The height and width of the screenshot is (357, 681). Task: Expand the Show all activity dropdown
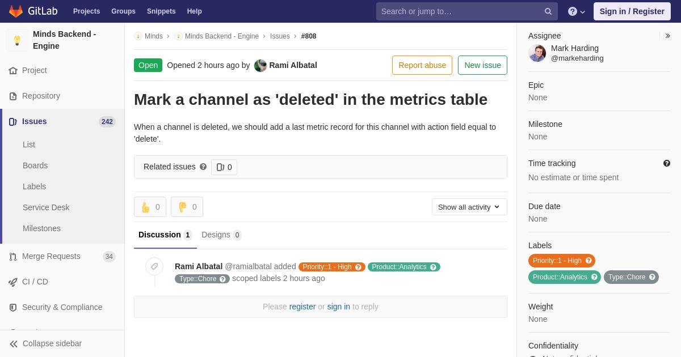[x=469, y=207]
